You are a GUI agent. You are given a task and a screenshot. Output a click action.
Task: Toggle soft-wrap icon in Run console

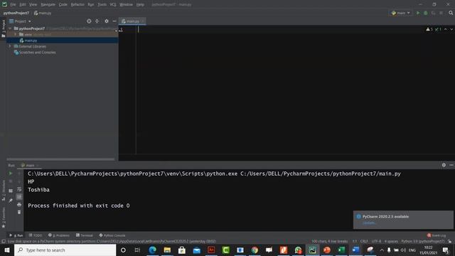click(x=19, y=189)
